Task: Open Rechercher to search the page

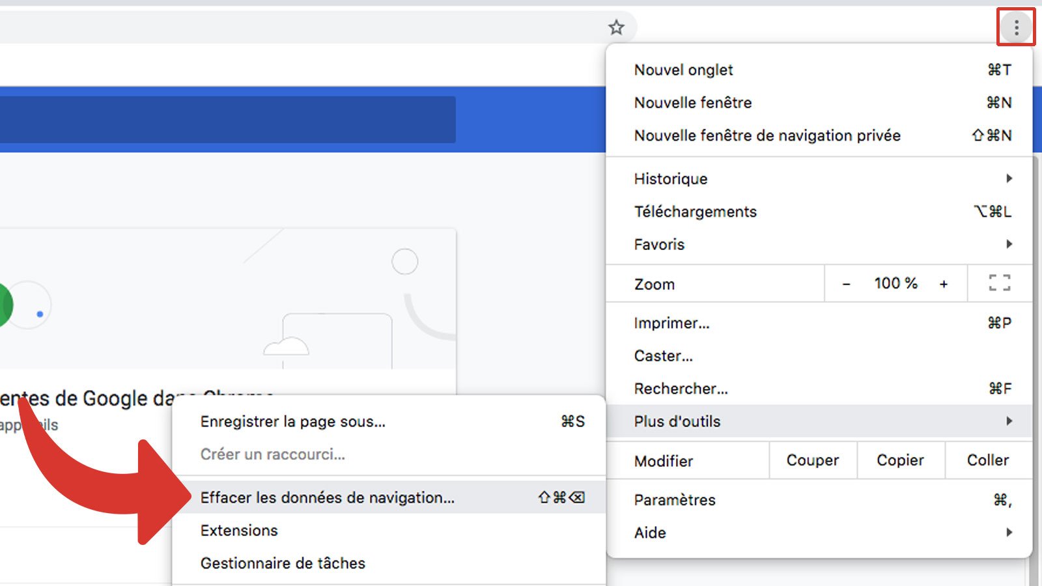Action: coord(681,388)
